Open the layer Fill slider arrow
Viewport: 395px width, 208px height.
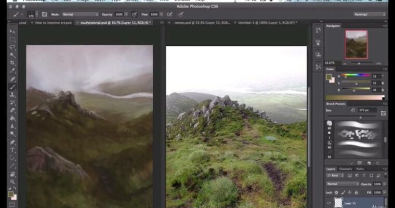[385, 192]
